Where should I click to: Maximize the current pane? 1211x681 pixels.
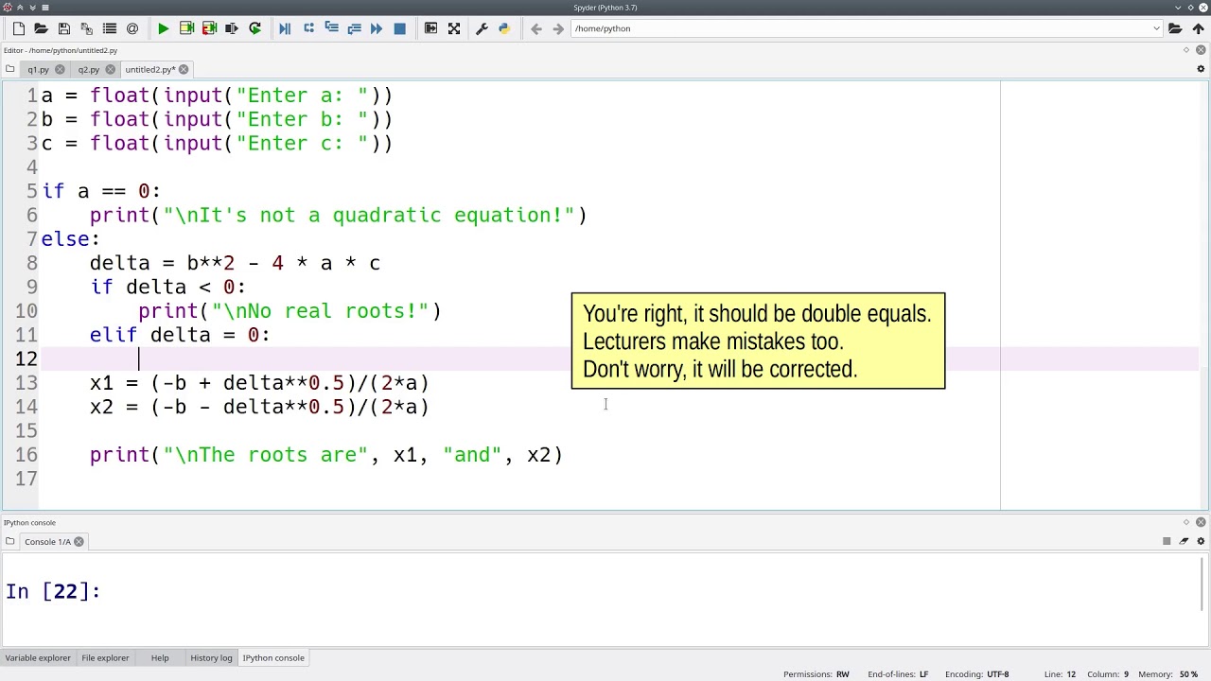click(x=430, y=28)
